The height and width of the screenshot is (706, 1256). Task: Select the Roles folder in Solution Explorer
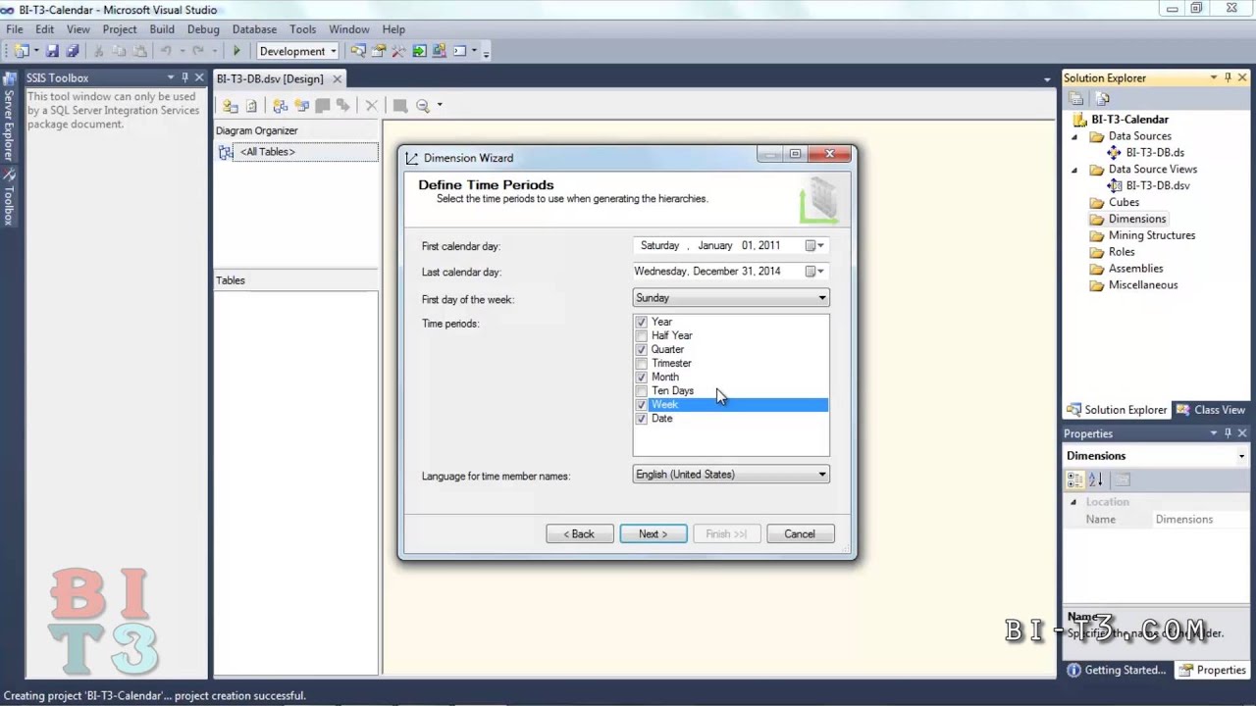[1122, 252]
